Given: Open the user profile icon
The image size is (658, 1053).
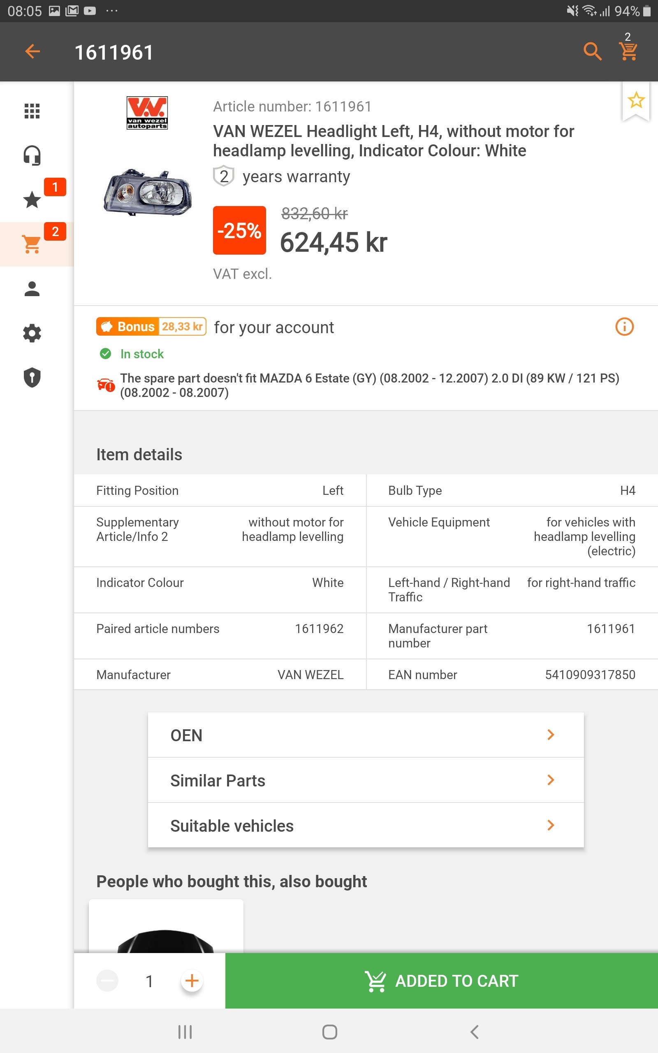Looking at the screenshot, I should tap(32, 289).
